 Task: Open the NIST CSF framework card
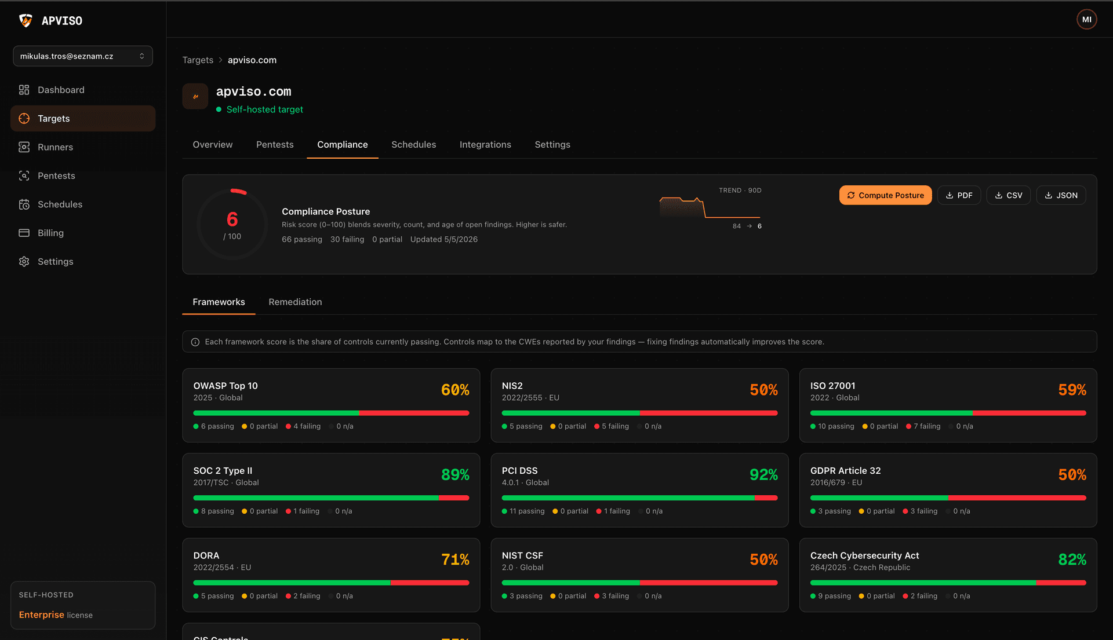click(639, 575)
